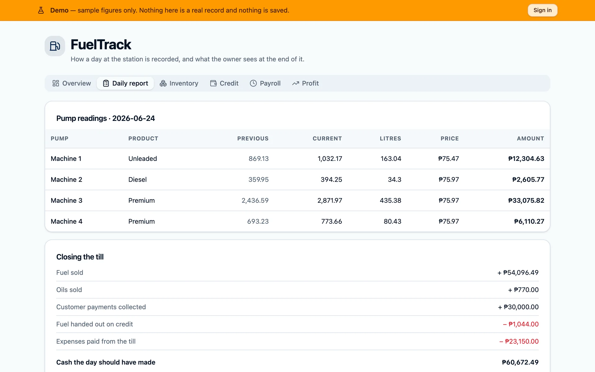Click the red value – ₱1,044.00

click(x=521, y=324)
